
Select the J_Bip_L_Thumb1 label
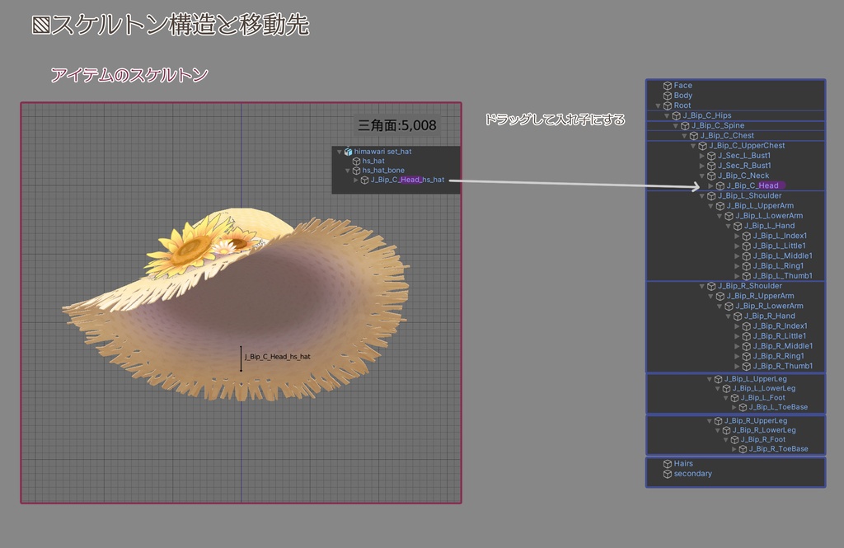click(783, 276)
